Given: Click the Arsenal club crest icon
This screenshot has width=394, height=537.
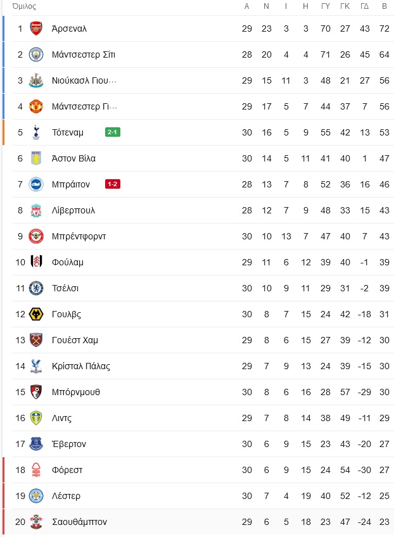Looking at the screenshot, I should 36,28.
